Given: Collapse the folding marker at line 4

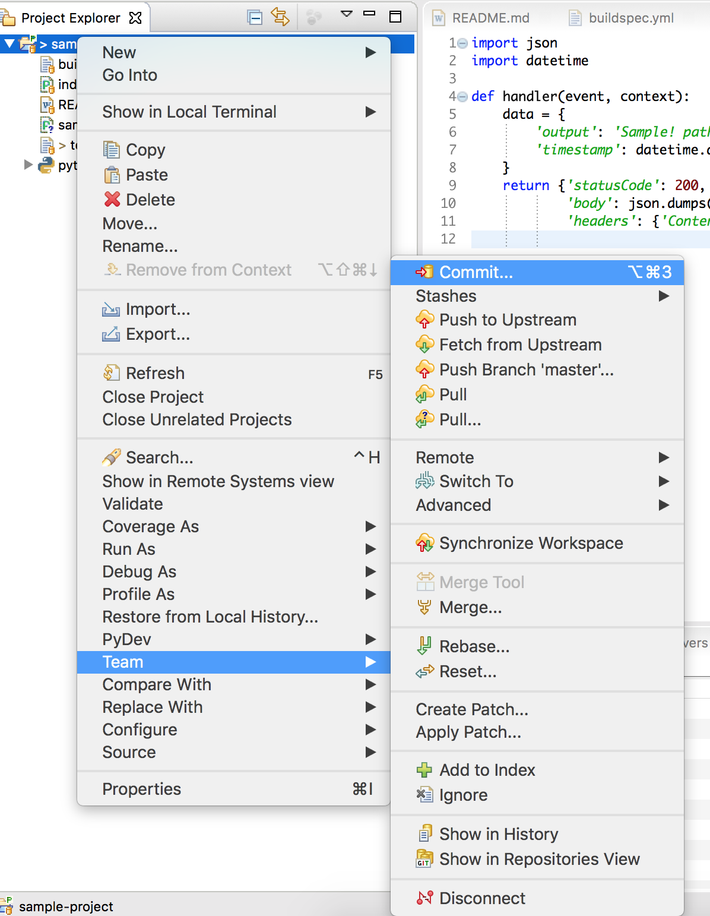Looking at the screenshot, I should point(463,97).
